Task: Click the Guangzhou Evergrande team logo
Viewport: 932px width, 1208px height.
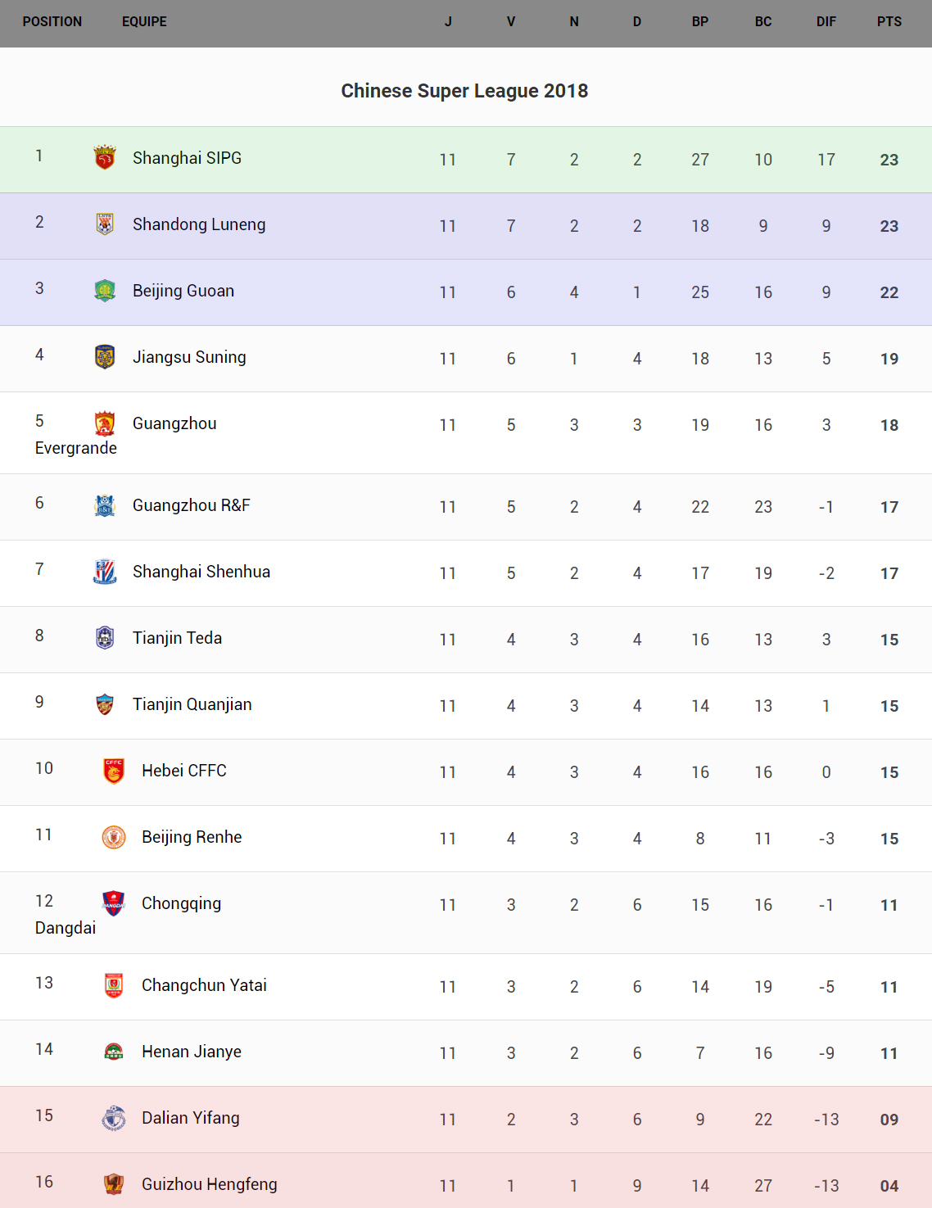Action: pyautogui.click(x=105, y=423)
